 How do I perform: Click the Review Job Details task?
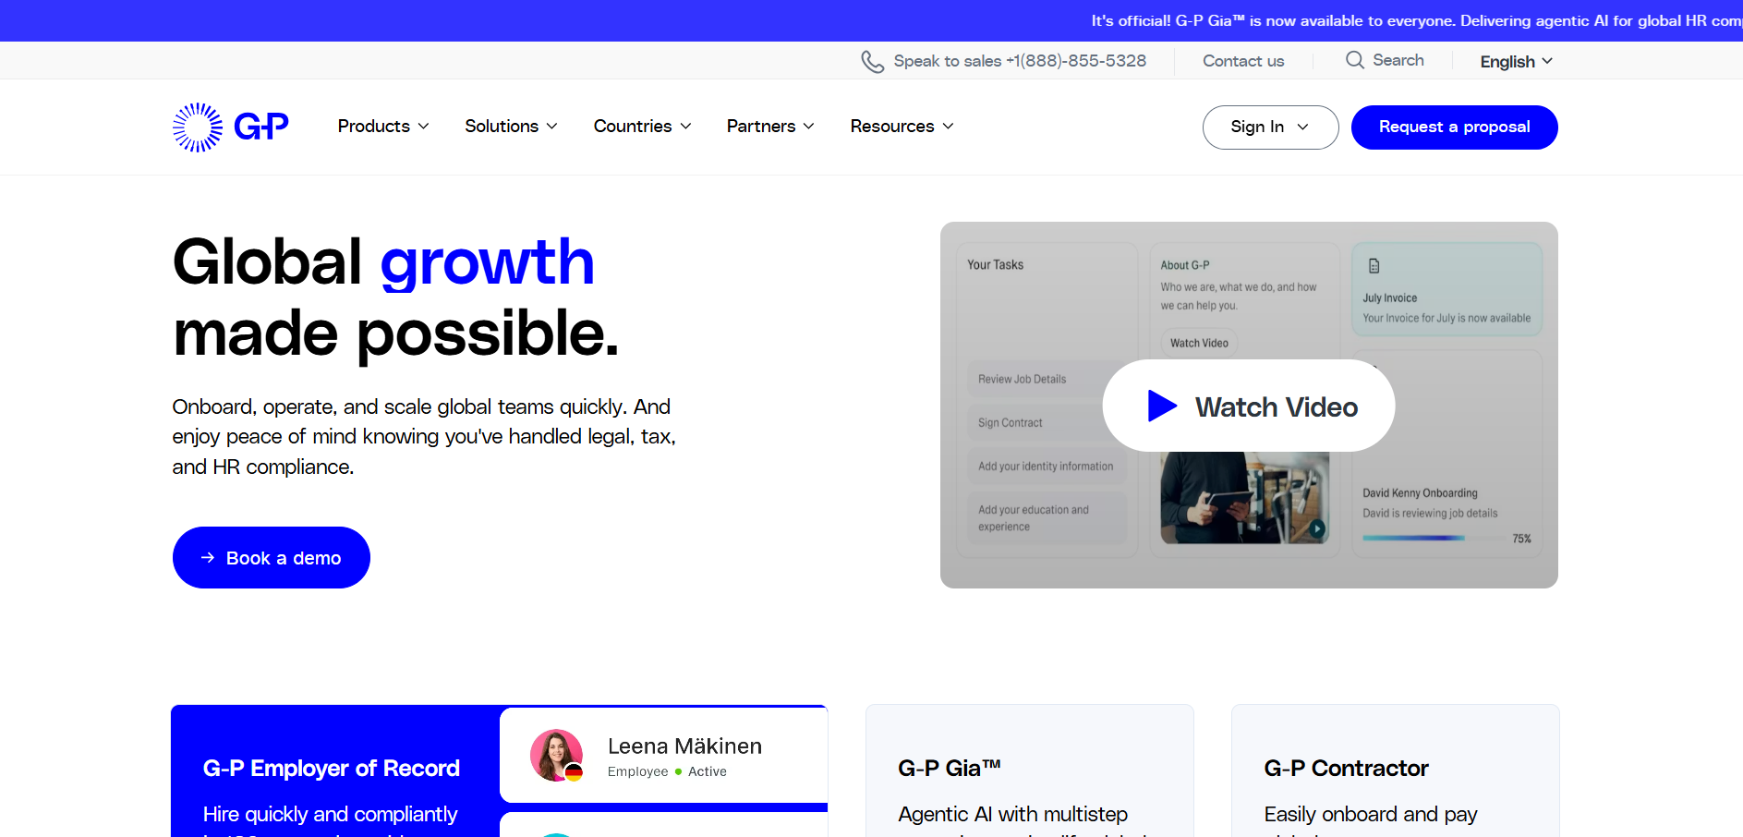coord(1046,379)
